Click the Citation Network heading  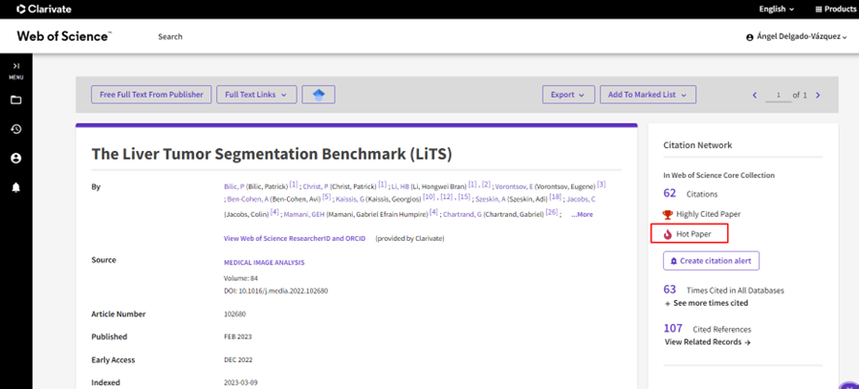(697, 145)
